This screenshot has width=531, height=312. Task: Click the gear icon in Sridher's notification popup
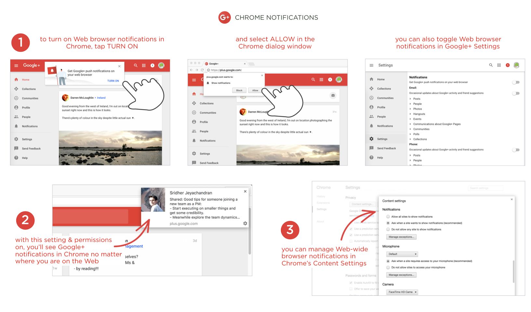coord(245,223)
